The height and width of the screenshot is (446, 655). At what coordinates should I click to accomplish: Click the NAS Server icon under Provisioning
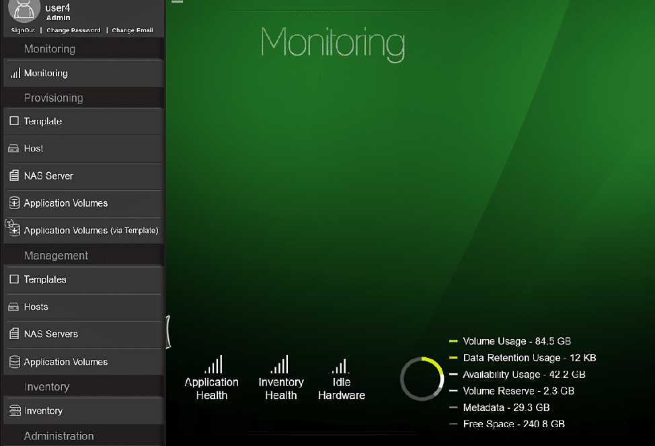pos(14,176)
